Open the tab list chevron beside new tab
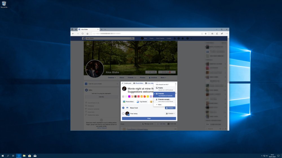Viewport: 282px width, 158px height. tap(105, 29)
